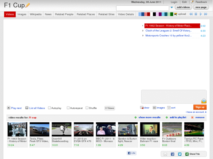Choose the purple color swatch
The height and width of the screenshot is (159, 213).
(x=160, y=14)
